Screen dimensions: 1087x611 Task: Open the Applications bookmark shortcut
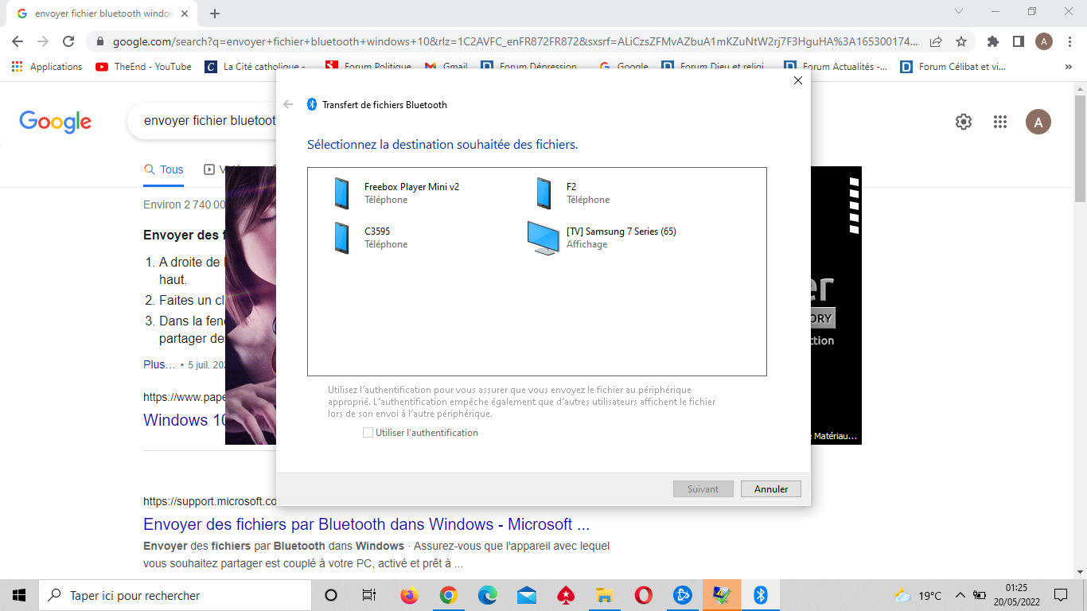(47, 67)
